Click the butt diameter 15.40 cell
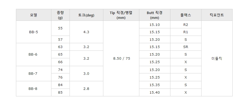Viewport: 244px width, 105px height. click(x=155, y=93)
